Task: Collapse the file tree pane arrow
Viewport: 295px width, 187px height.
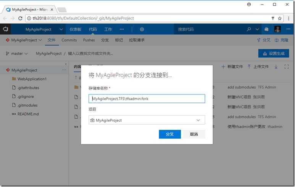Action: tap(66, 64)
